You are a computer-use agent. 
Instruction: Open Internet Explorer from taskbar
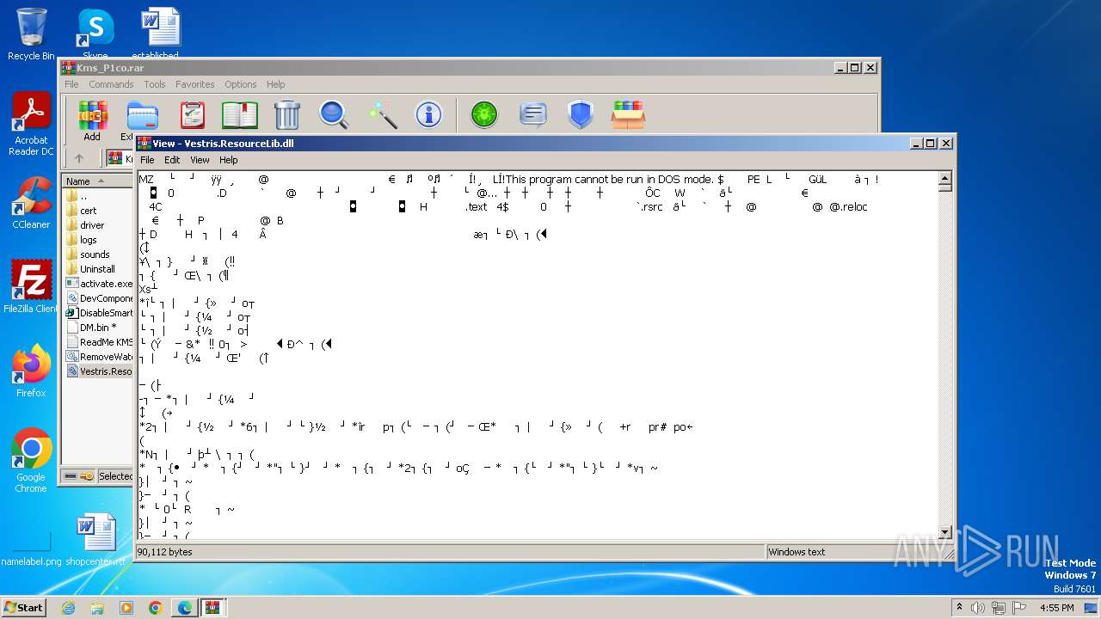point(68,608)
